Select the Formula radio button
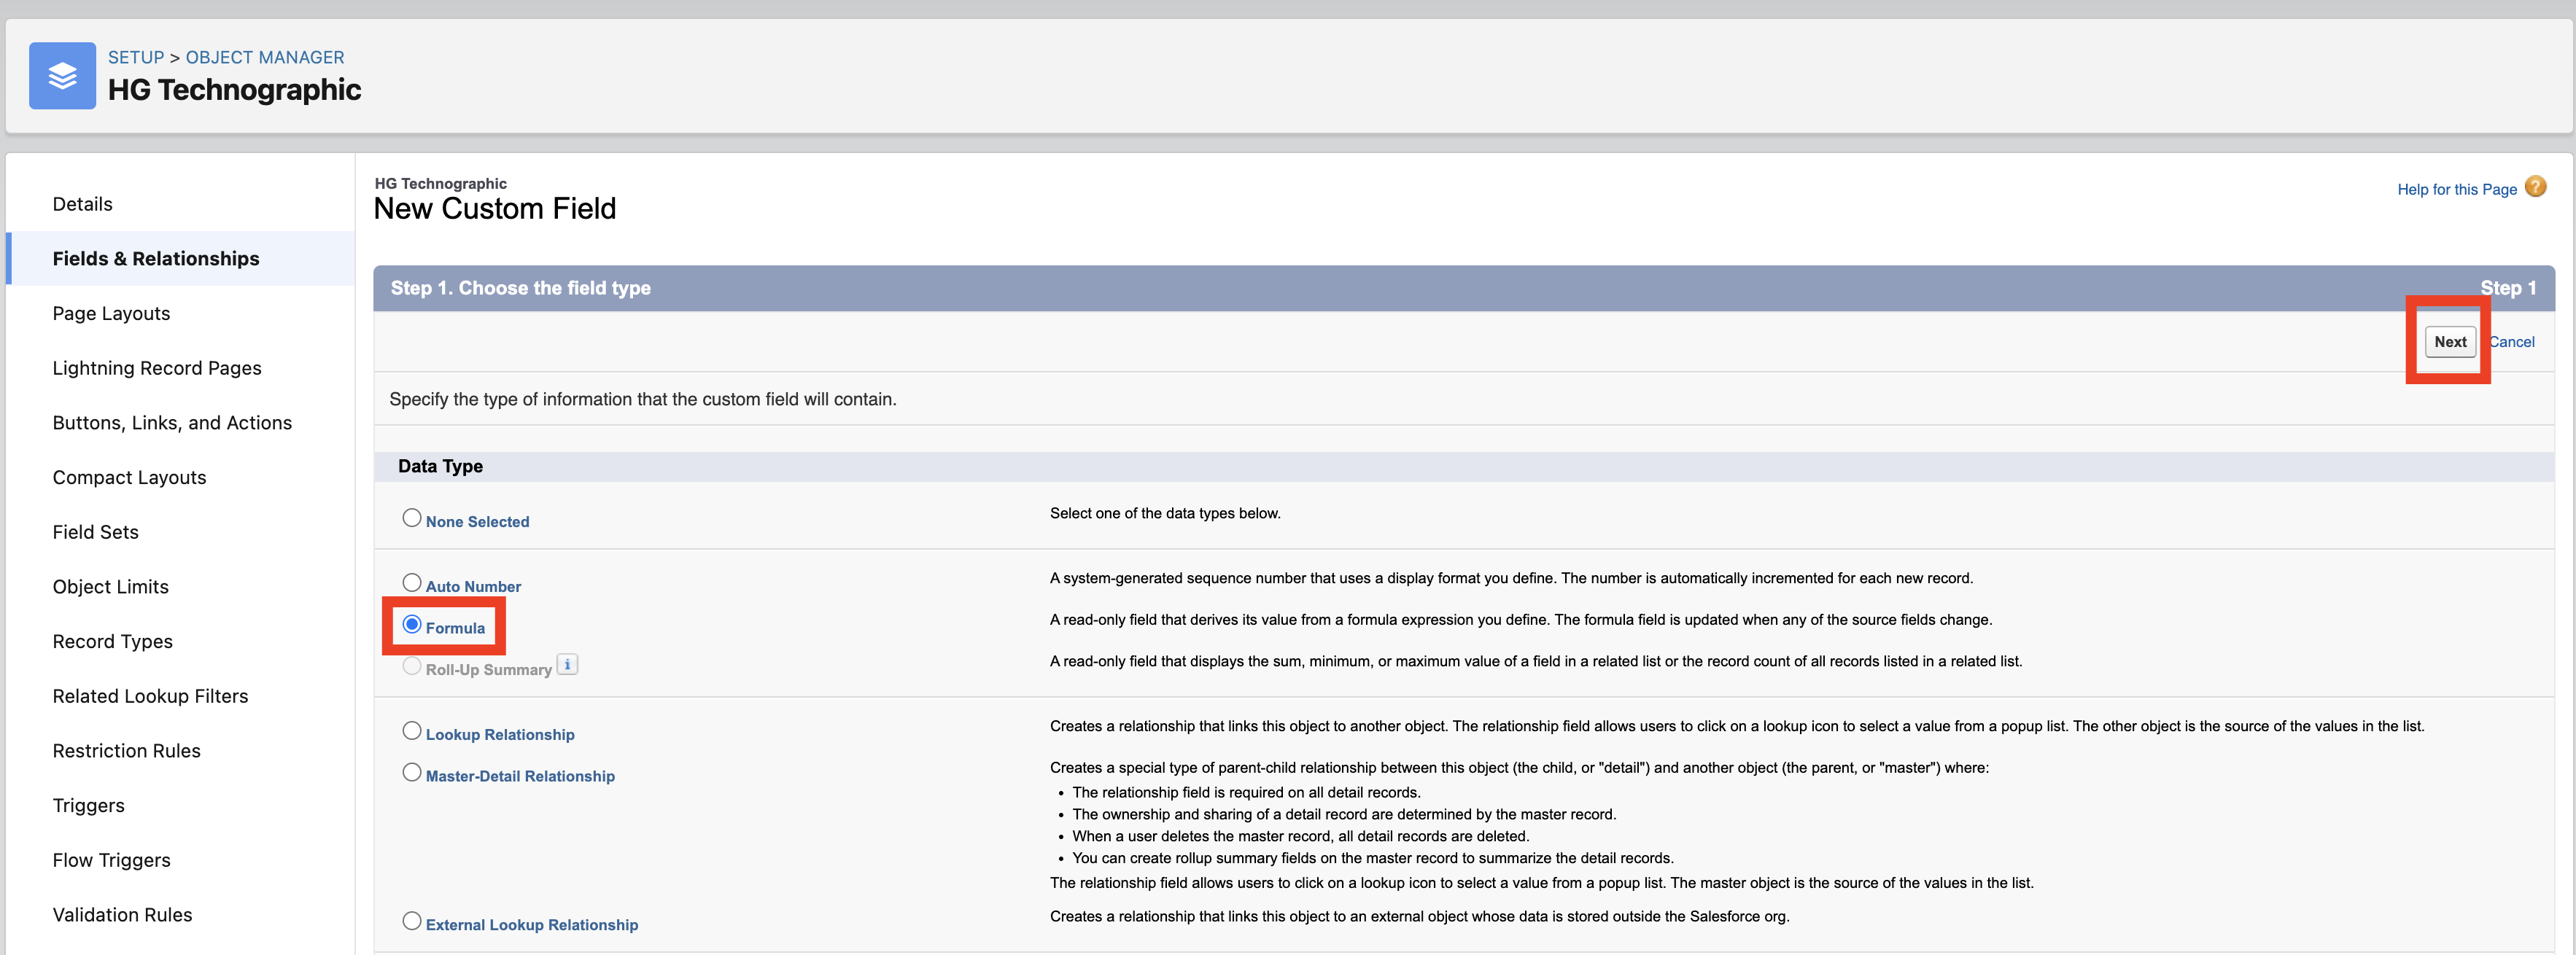This screenshot has width=2576, height=955. pos(412,625)
